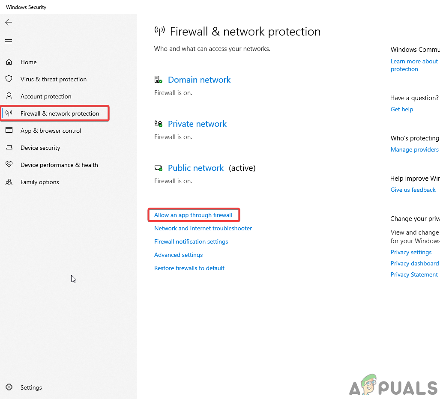Launch the Network and Internet troubleshooter
This screenshot has width=440, height=399.
[x=203, y=228]
